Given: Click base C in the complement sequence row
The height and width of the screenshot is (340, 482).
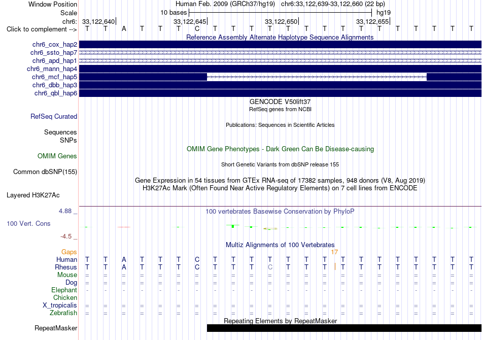Looking at the screenshot, I should point(197,29).
